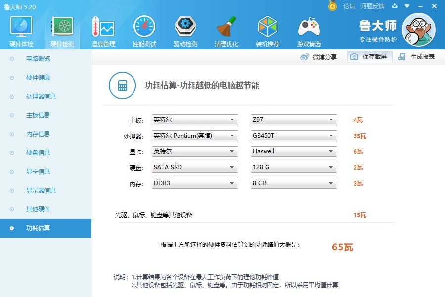Open 其他硬件 sidebar item
Screen dimensions: 445x297
pyautogui.click(x=38, y=209)
